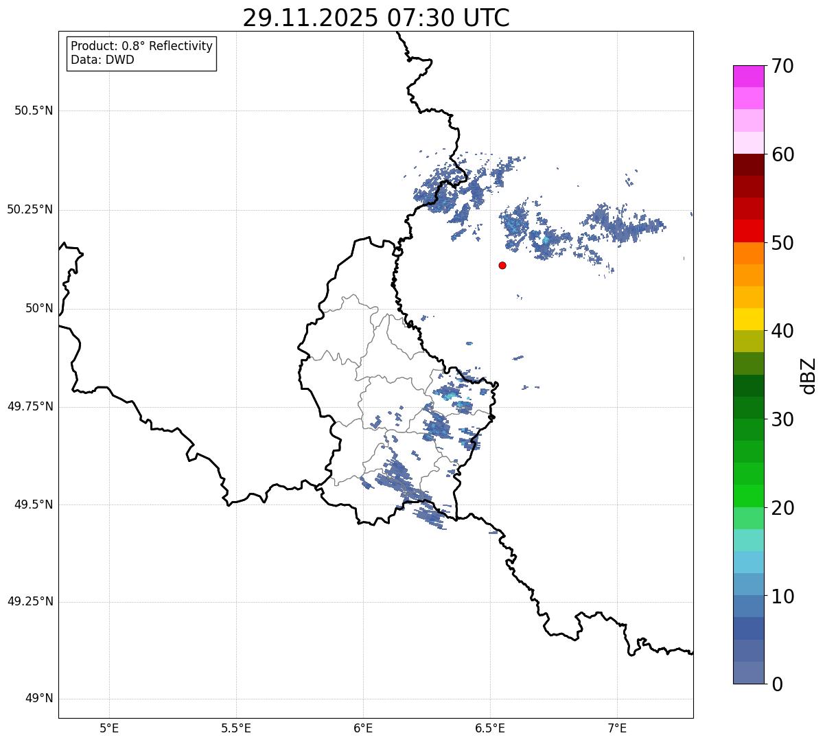The image size is (825, 742).
Task: Click the latitude label '50.5°N'
Action: (34, 111)
